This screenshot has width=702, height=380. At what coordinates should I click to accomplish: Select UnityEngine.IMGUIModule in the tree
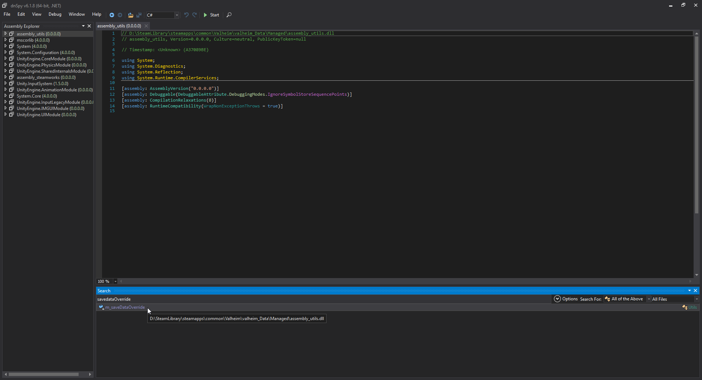(x=50, y=108)
